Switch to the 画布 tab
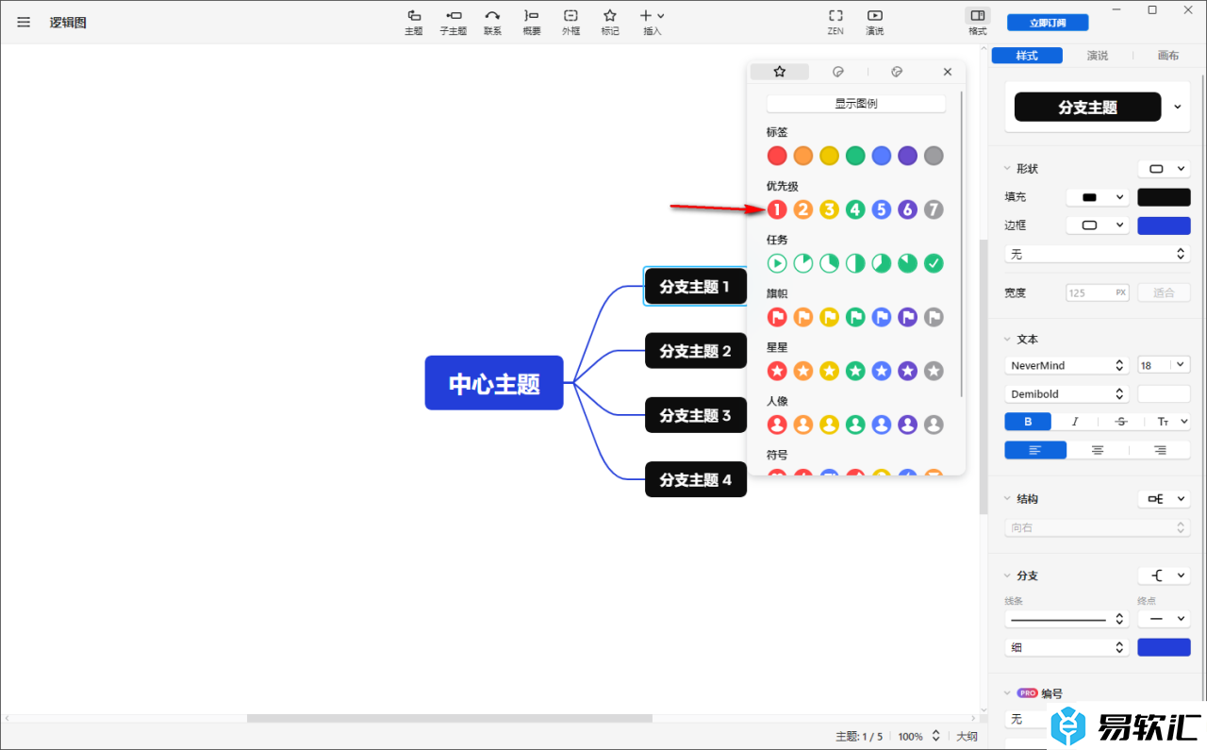 (x=1168, y=56)
